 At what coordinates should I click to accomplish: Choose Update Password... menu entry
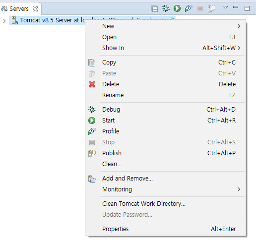pyautogui.click(x=166, y=215)
